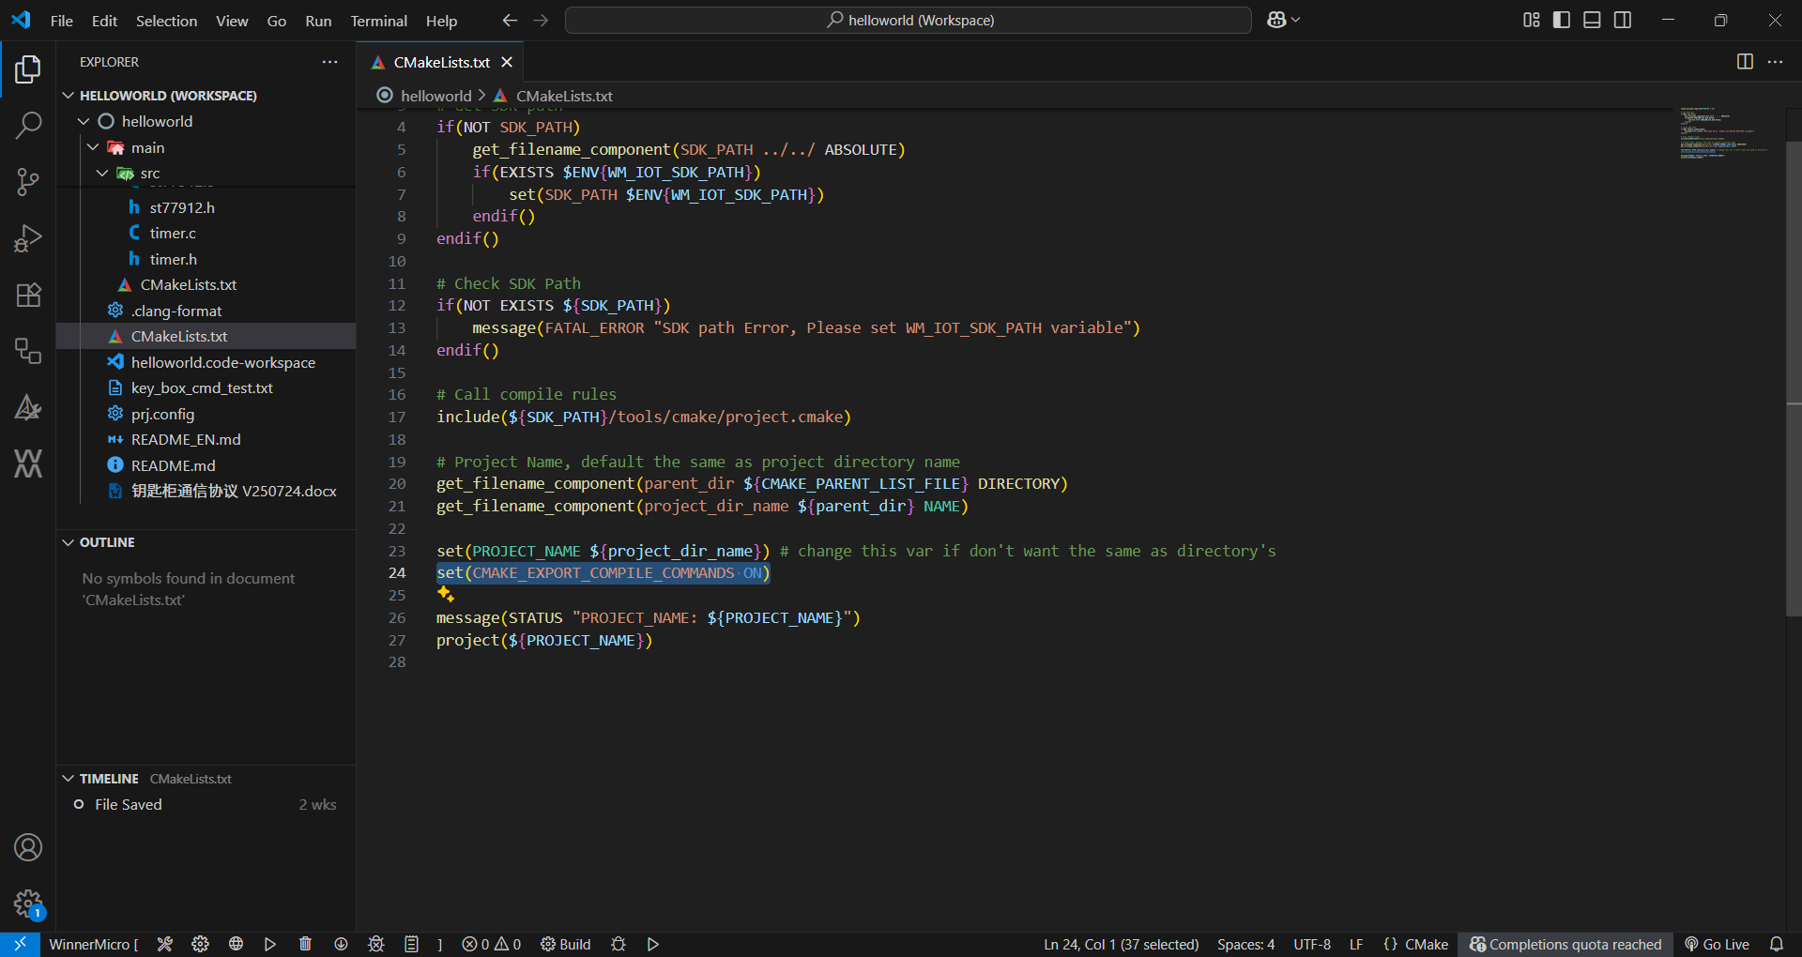Click the LF end of line indicator
Viewport: 1802px width, 957px height.
1356,944
